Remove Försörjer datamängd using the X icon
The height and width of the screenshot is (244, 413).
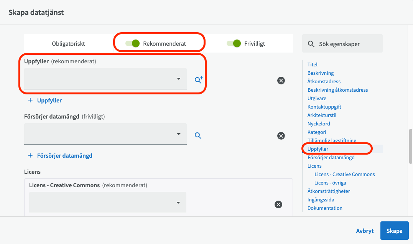point(281,135)
